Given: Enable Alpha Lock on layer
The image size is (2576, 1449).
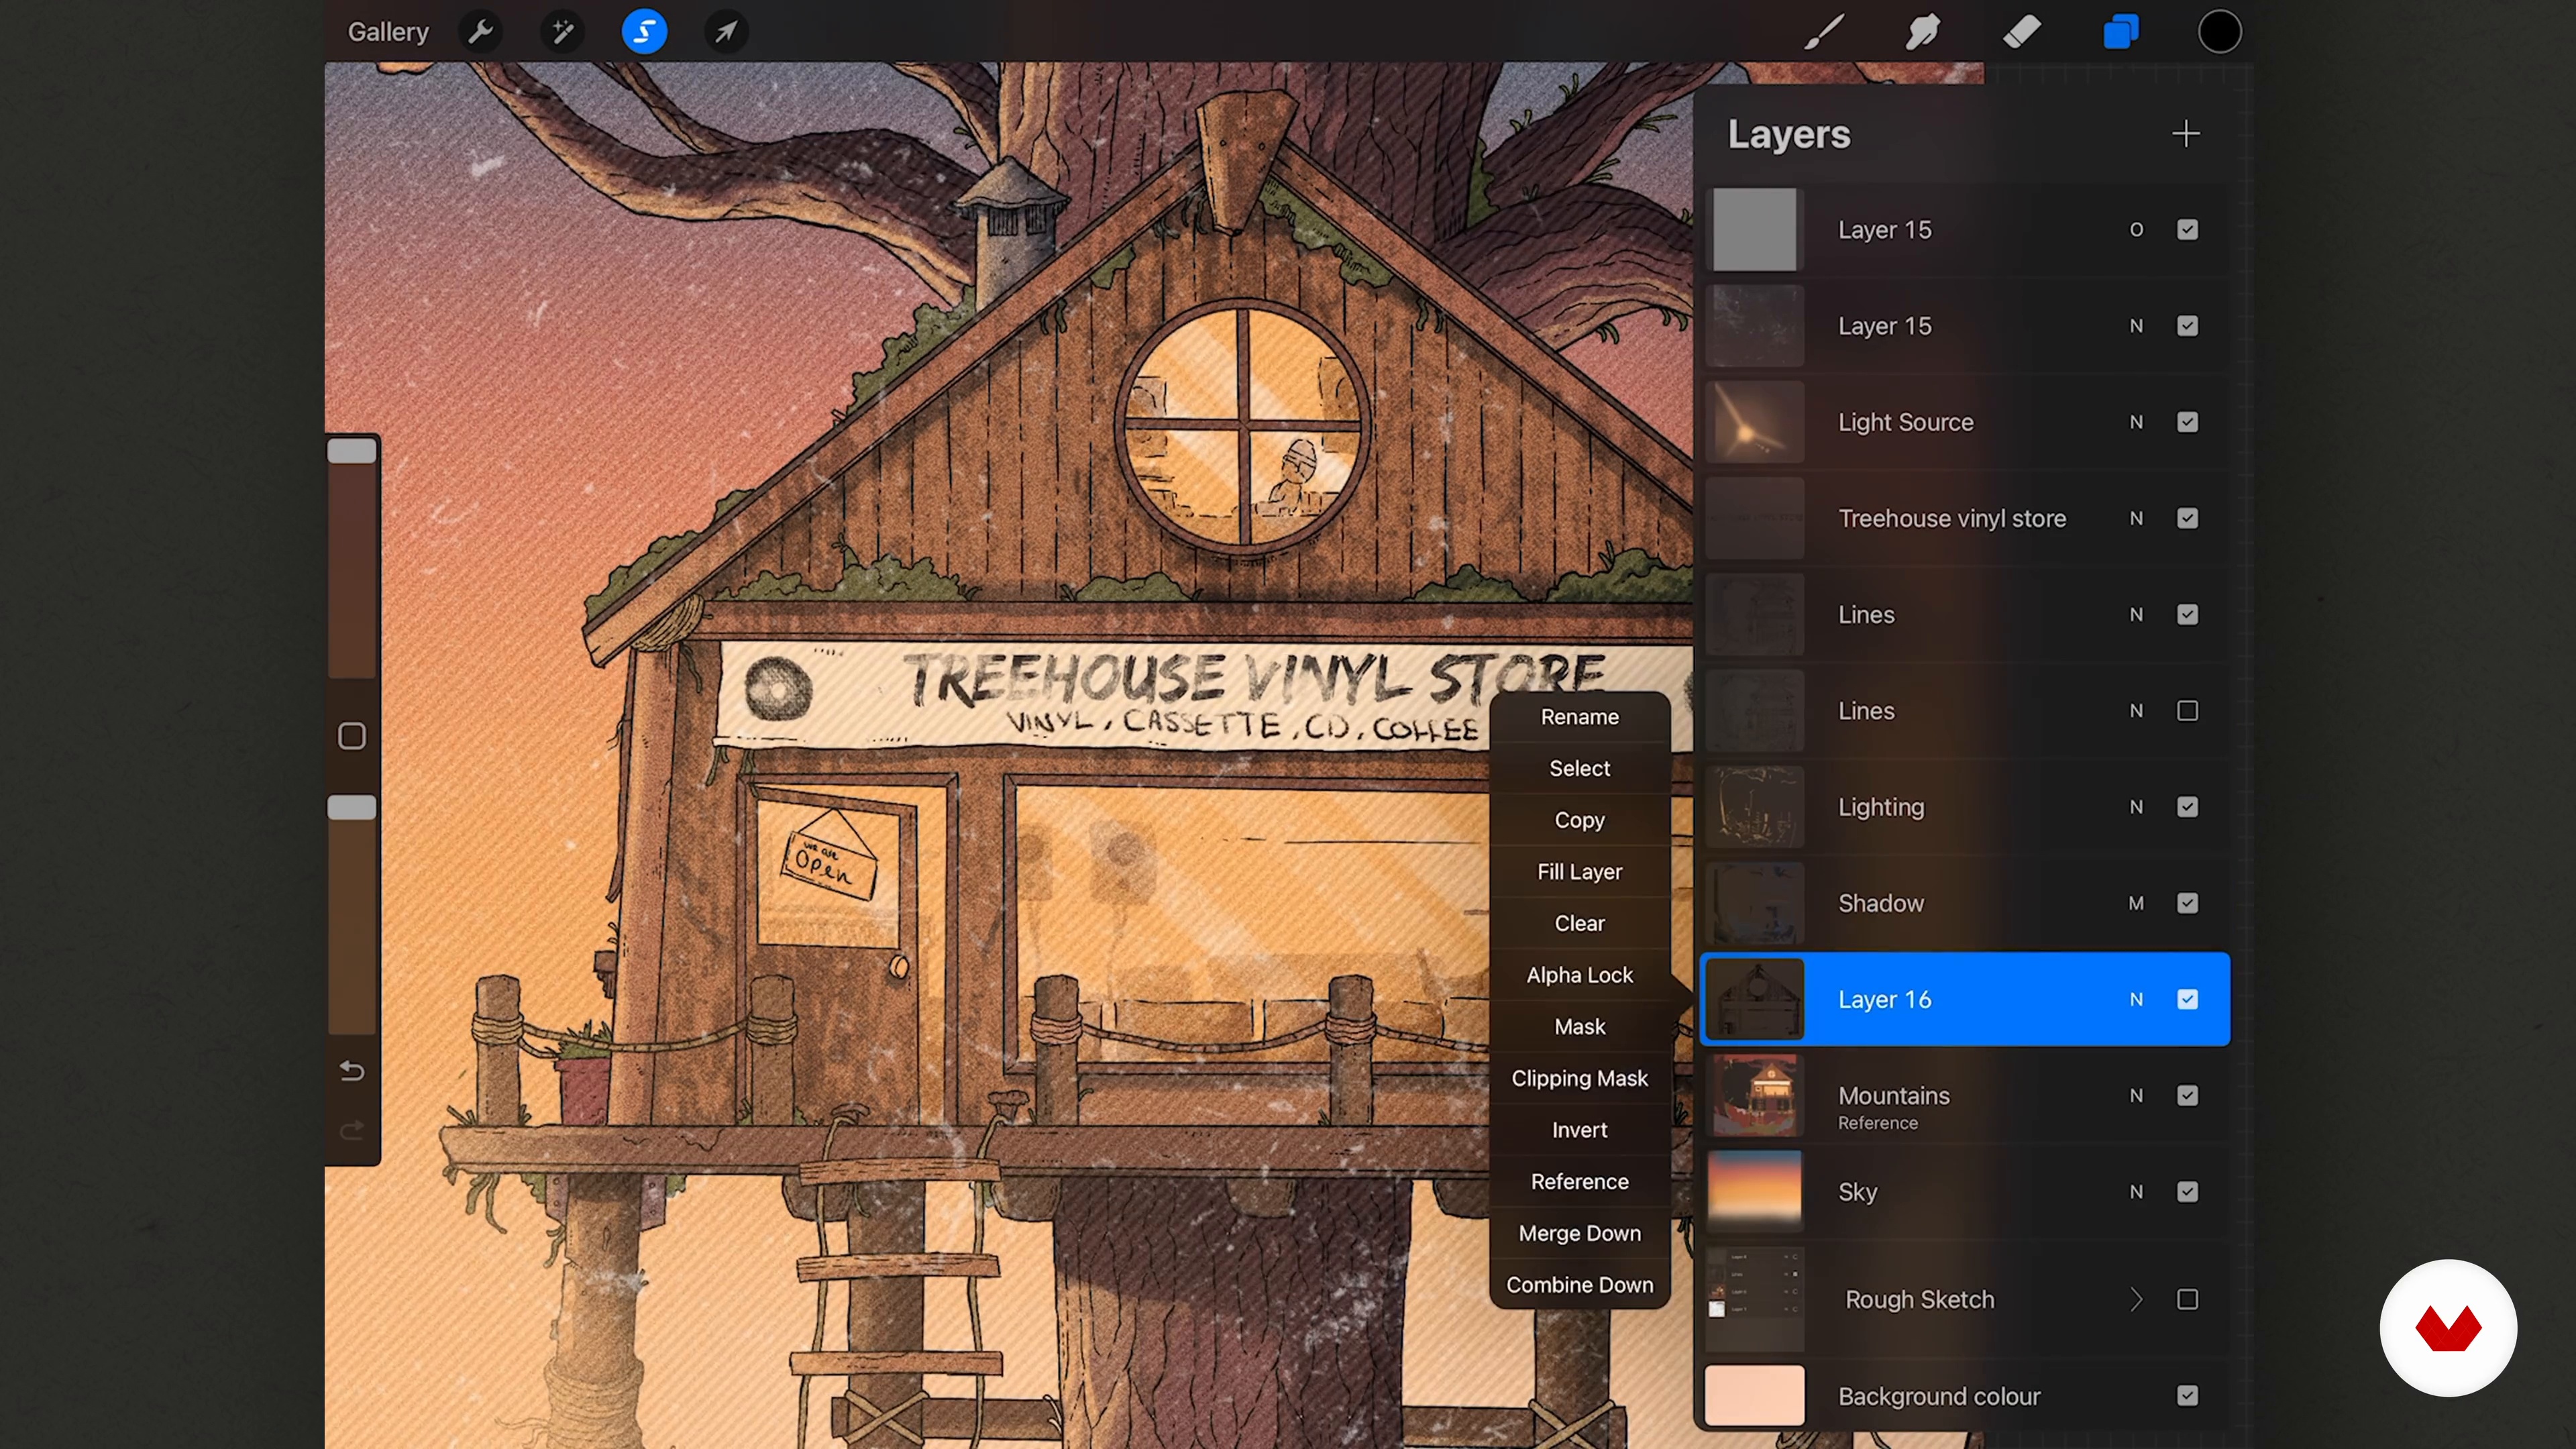Looking at the screenshot, I should (1580, 975).
